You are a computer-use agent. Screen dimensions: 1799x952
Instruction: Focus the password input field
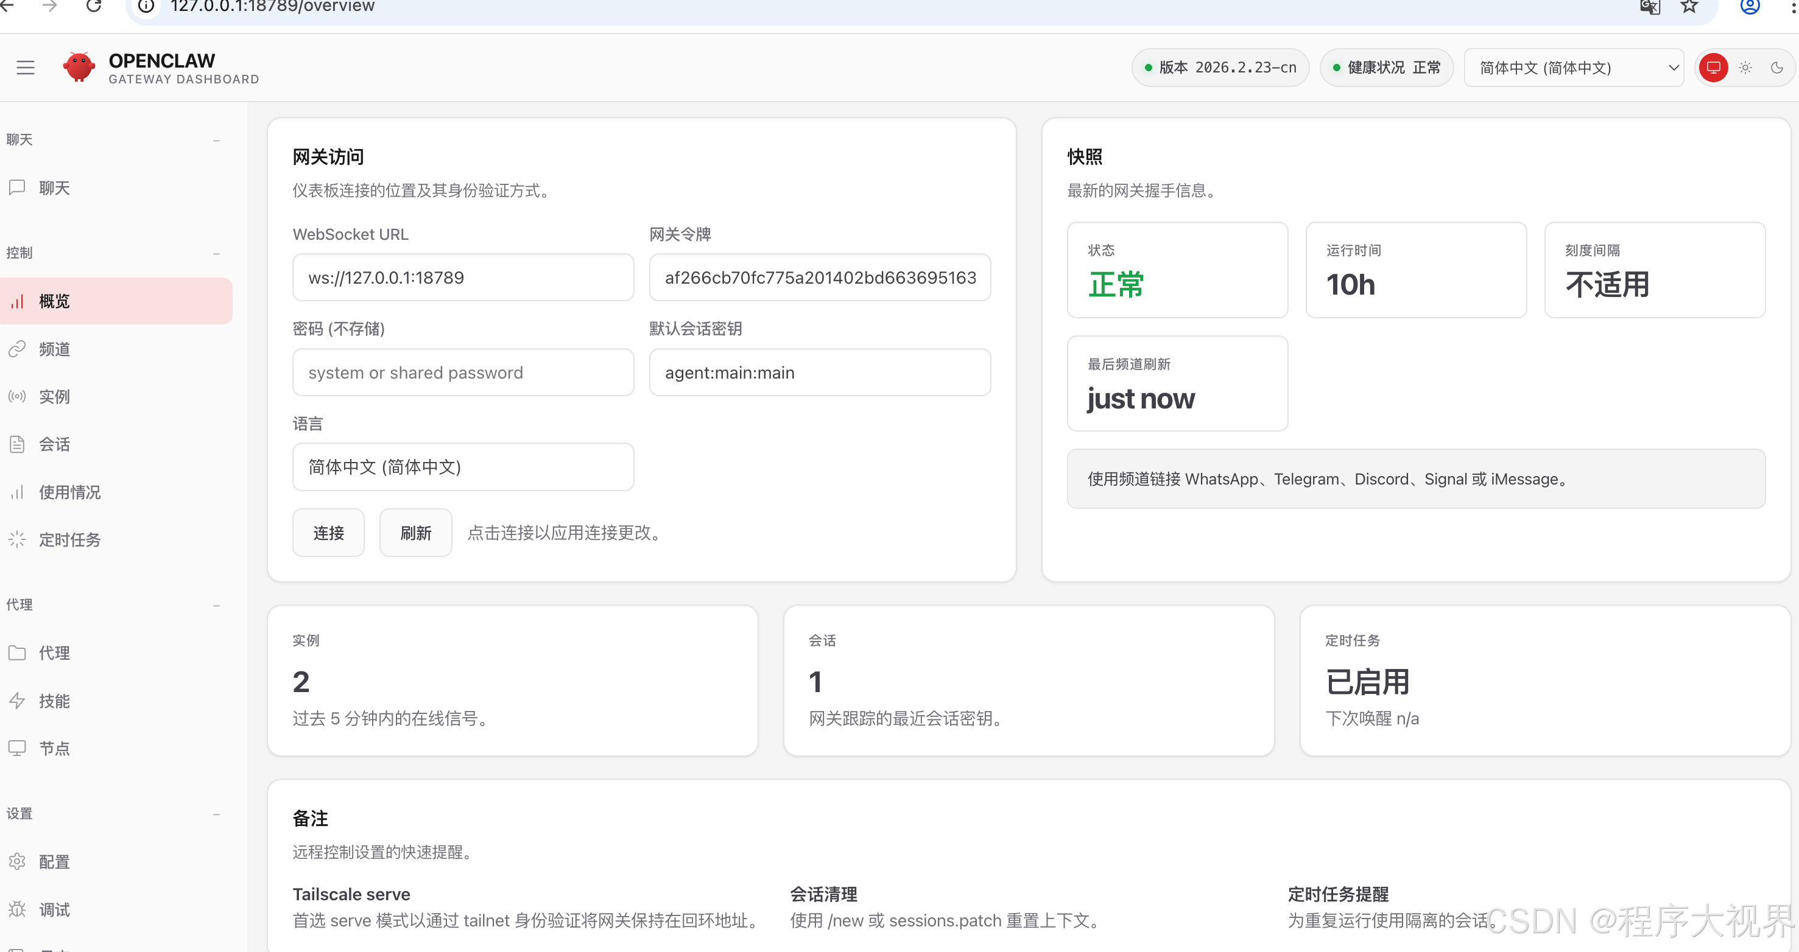463,373
